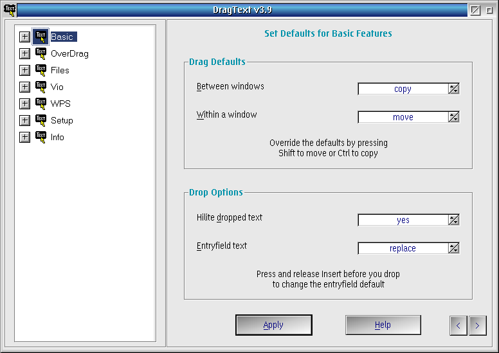Open the Between windows dropdown arrow
Screen dimensions: 499x353
click(x=453, y=89)
